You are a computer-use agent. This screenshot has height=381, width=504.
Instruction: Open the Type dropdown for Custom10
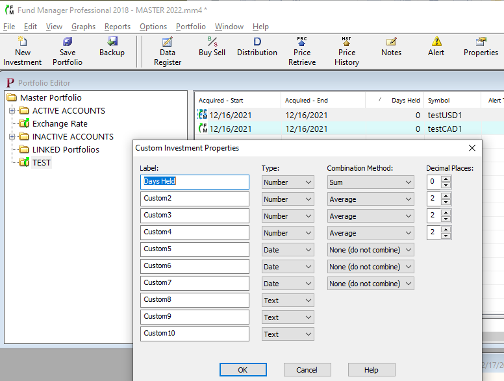pyautogui.click(x=288, y=334)
